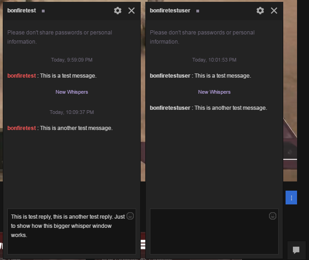Click the blue three-dots options button
Viewport: 309px width, 260px height.
pos(291,198)
